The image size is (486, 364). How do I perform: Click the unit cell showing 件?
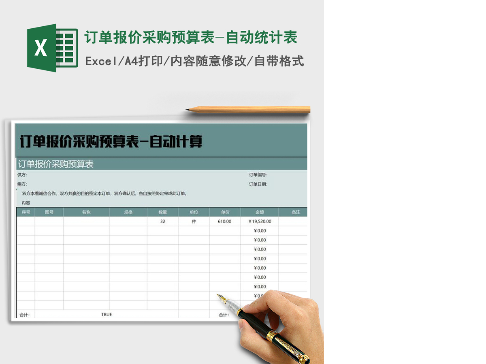194,222
